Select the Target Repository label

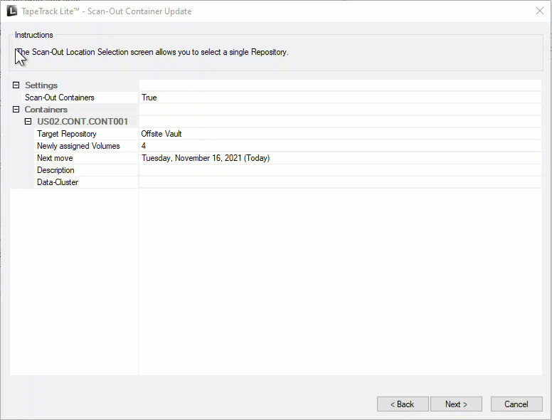67,134
